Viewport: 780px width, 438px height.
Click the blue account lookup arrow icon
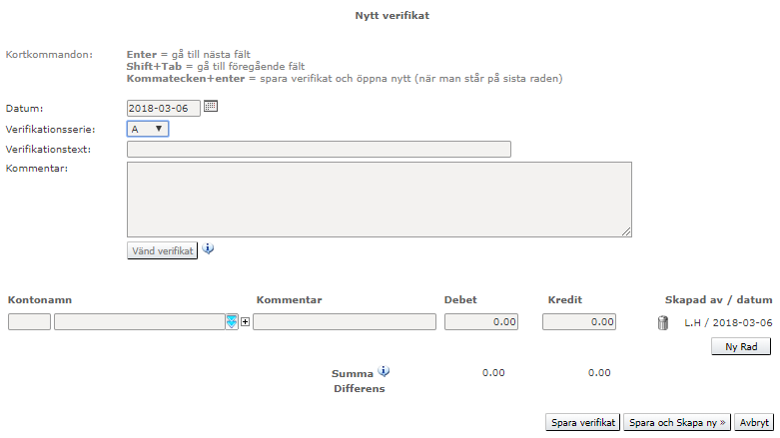point(232,321)
